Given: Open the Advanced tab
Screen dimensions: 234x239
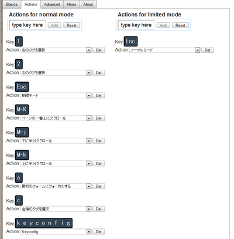Looking at the screenshot, I should pyautogui.click(x=52, y=4).
